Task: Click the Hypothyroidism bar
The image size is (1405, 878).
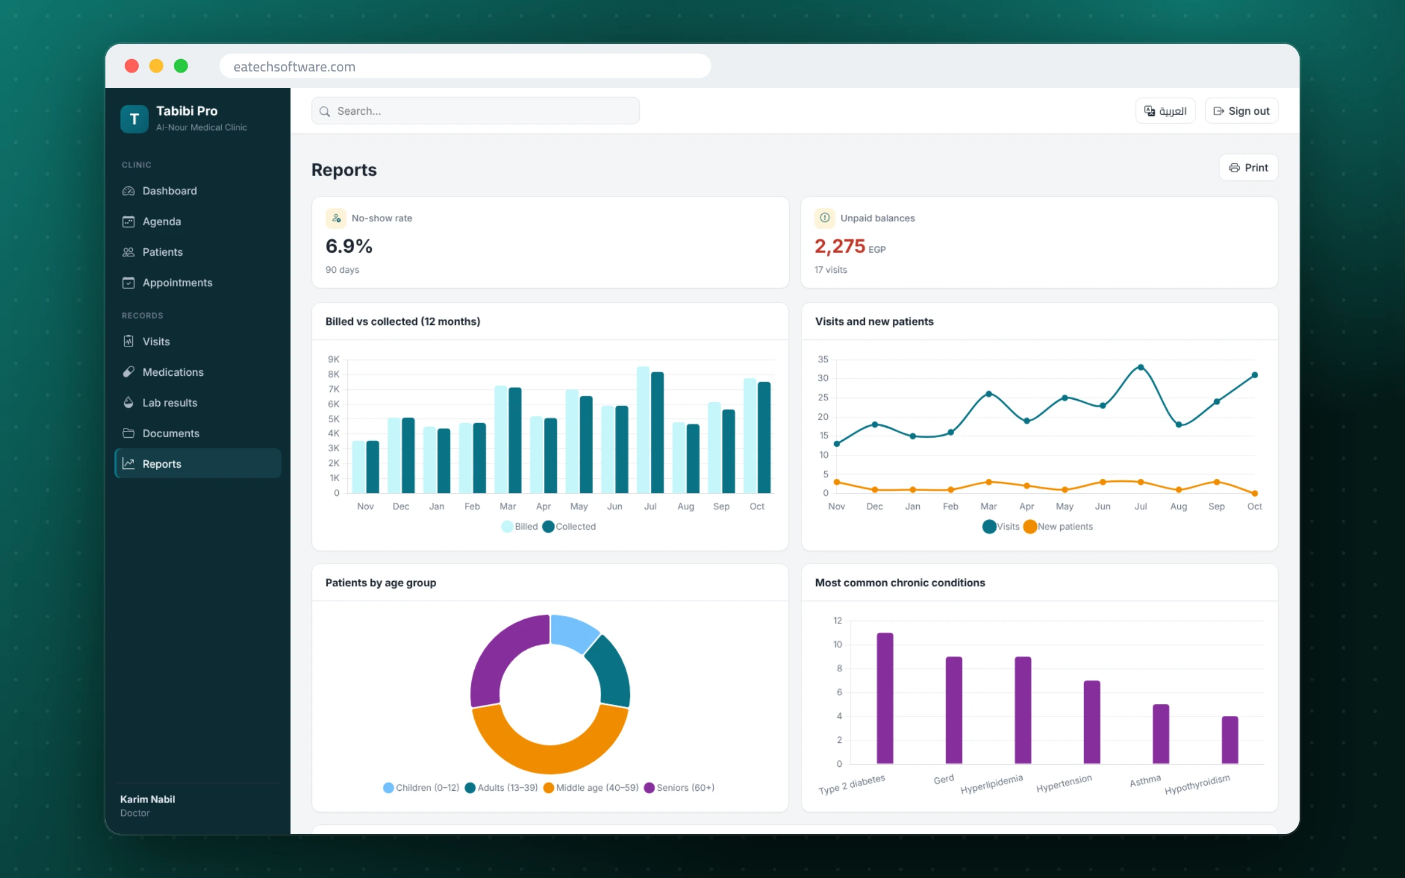Action: pyautogui.click(x=1229, y=740)
